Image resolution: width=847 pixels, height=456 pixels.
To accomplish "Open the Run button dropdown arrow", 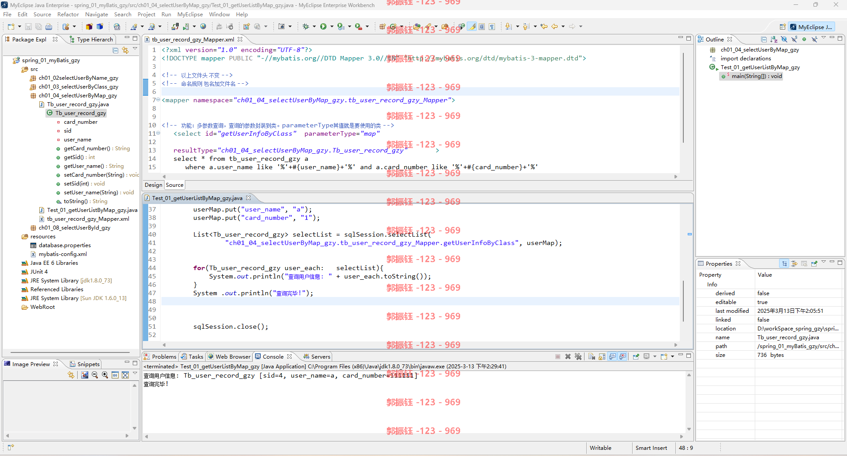I will [x=332, y=26].
